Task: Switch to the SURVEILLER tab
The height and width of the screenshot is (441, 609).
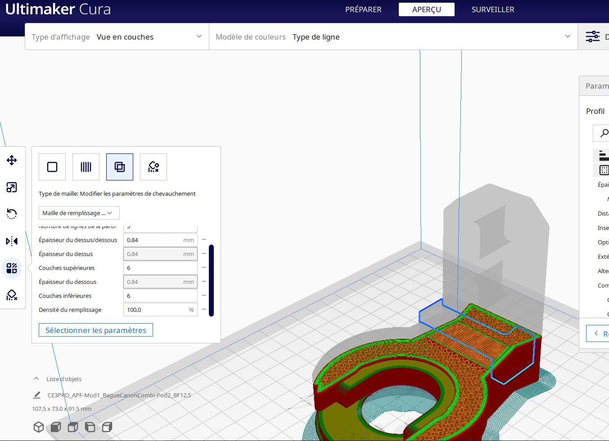Action: [493, 9]
